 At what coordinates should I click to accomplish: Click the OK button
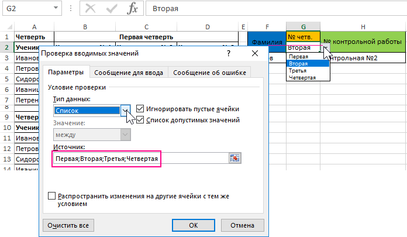[194, 225]
